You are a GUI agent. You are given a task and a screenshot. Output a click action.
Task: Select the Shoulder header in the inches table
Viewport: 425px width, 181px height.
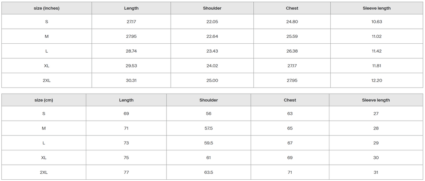(212, 8)
